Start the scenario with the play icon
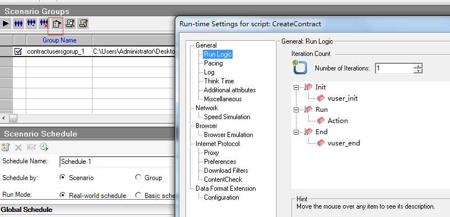This screenshot has width=450, height=217. 6,23
